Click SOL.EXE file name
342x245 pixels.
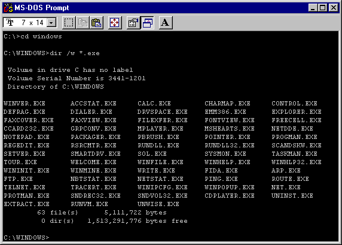pos(152,154)
